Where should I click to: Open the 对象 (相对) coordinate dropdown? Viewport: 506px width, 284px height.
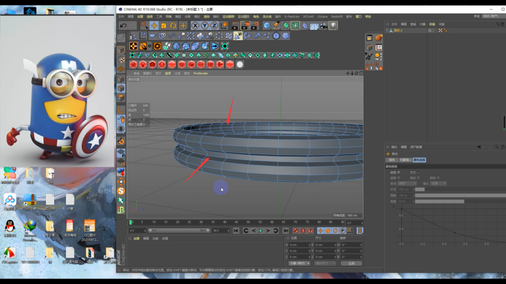click(299, 263)
